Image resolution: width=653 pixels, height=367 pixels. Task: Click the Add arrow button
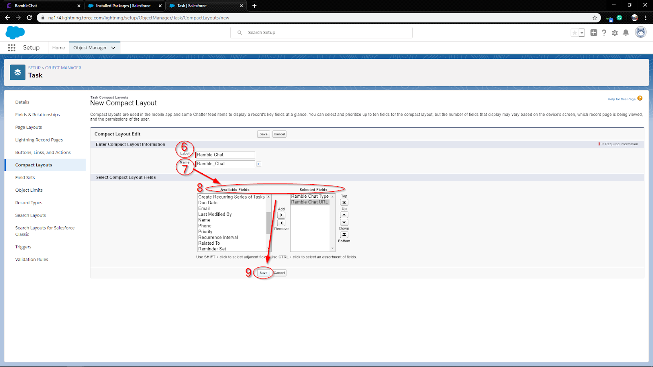click(281, 215)
